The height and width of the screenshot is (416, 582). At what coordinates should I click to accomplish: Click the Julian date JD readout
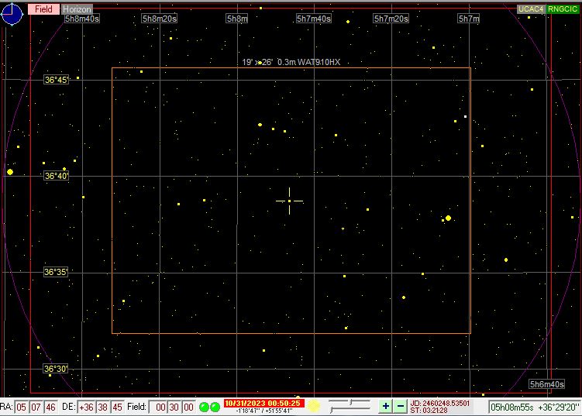click(x=439, y=403)
